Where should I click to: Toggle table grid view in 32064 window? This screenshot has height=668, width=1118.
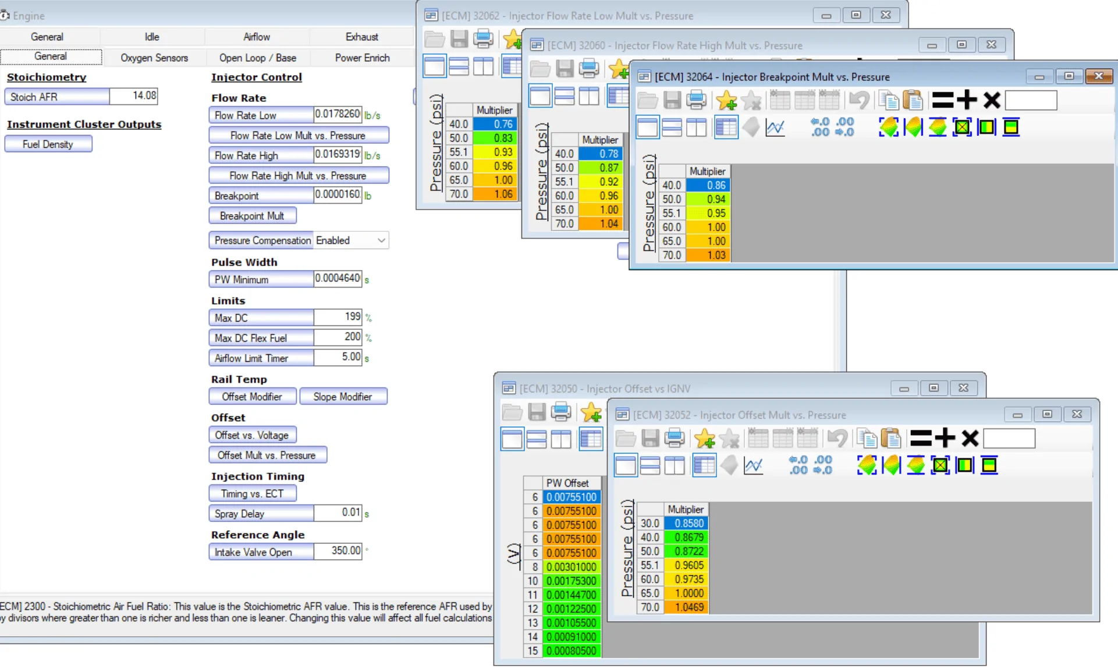pyautogui.click(x=726, y=127)
